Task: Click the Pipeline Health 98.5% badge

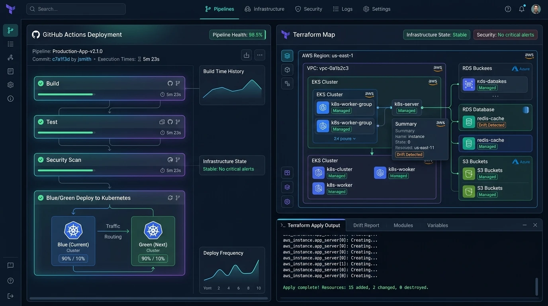Action: coord(237,35)
